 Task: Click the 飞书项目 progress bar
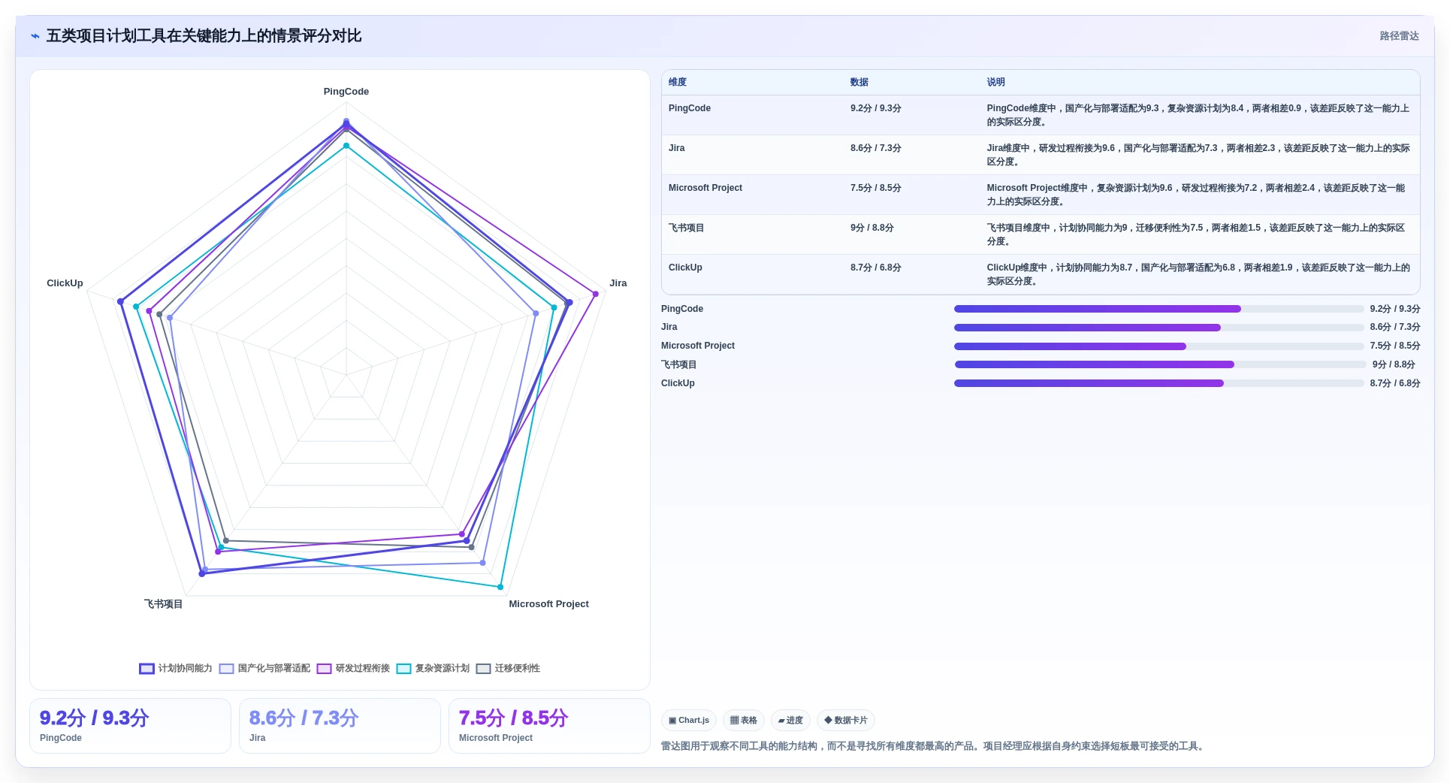(1160, 364)
